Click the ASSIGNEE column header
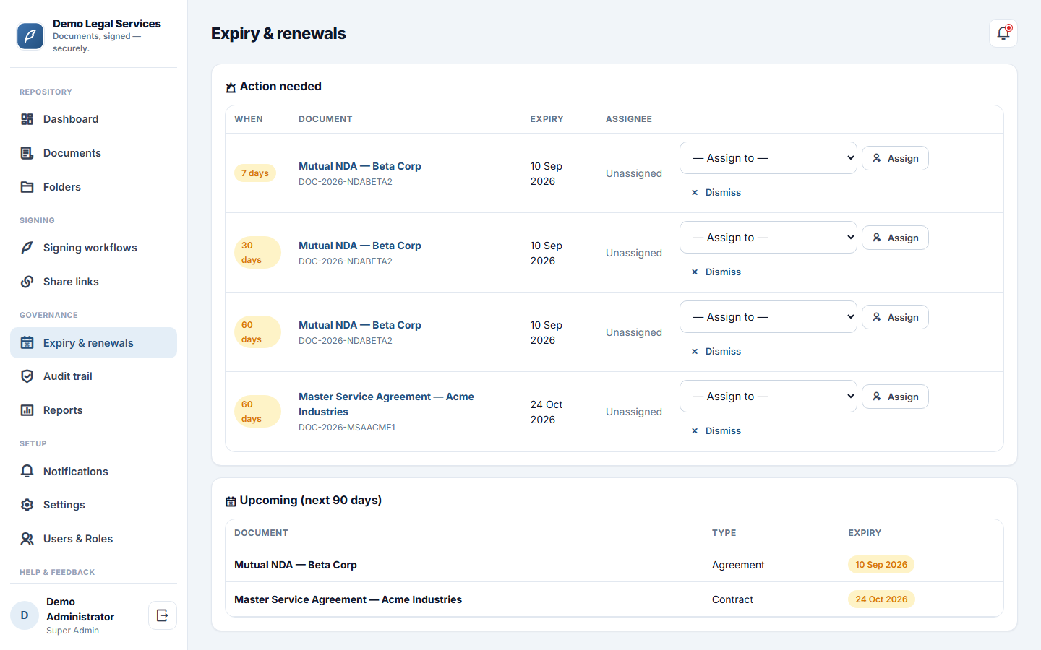The height and width of the screenshot is (650, 1041). click(629, 119)
